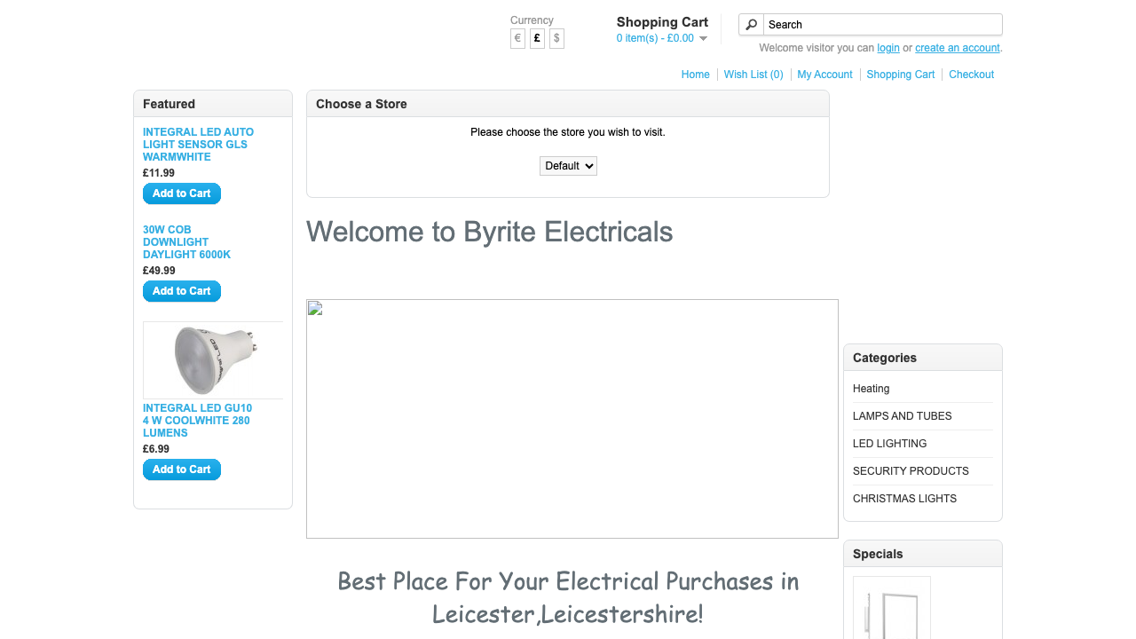
Task: Go to My Account
Action: click(x=824, y=75)
